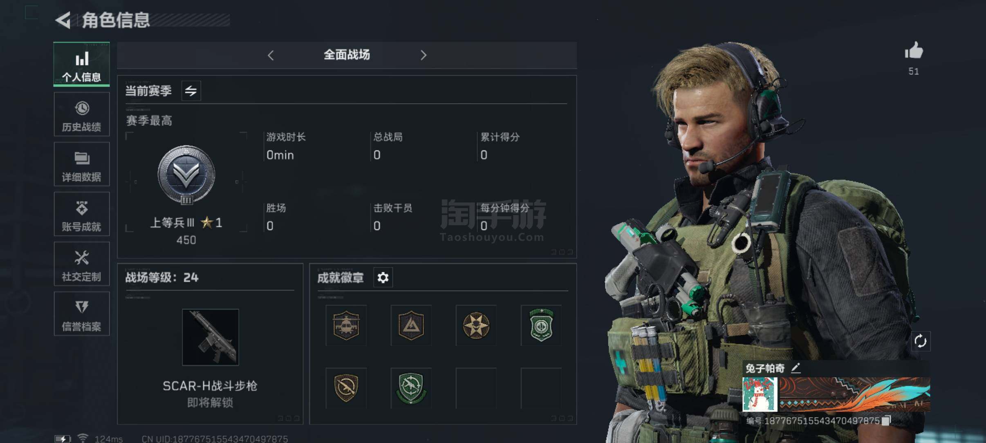Open the 历史战绩 tab
Image resolution: width=986 pixels, height=443 pixels.
[82, 114]
